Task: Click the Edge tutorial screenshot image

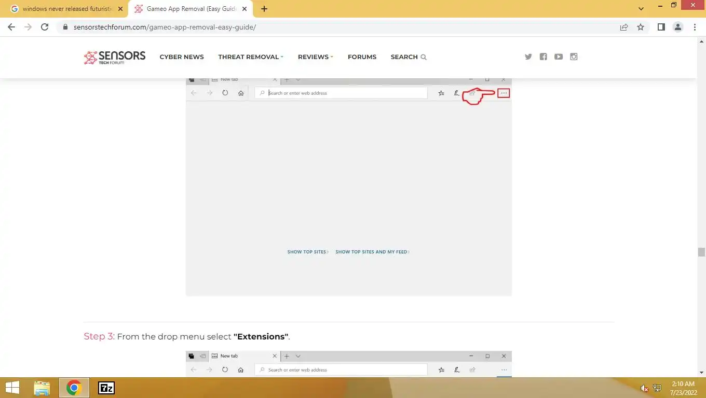Action: (x=349, y=187)
